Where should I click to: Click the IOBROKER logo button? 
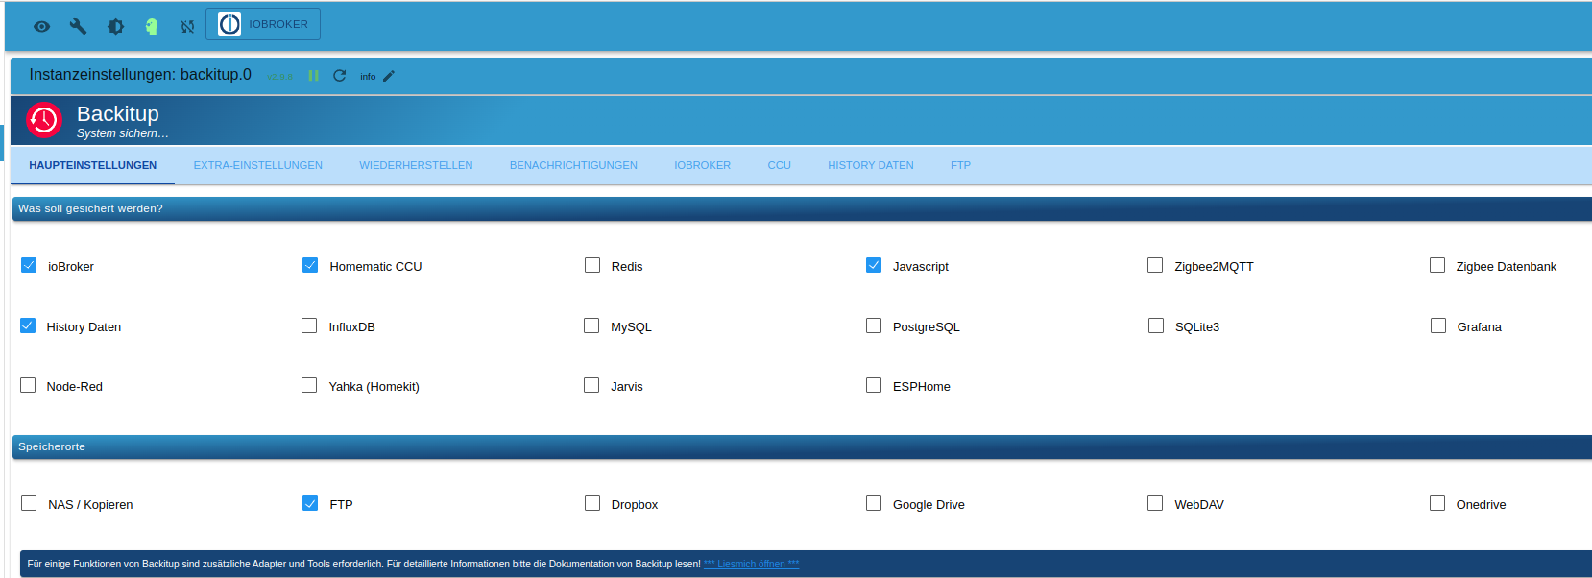(x=263, y=24)
